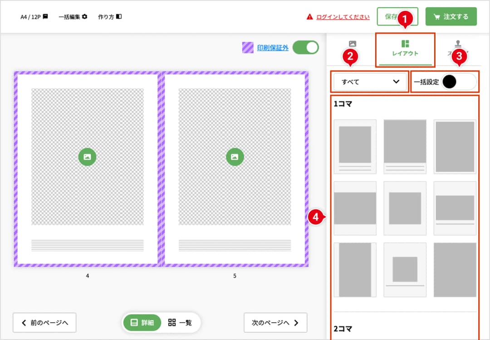Screen dimensions: 490x340
Task: Go to next page with 次のページへ
Action: (275, 323)
